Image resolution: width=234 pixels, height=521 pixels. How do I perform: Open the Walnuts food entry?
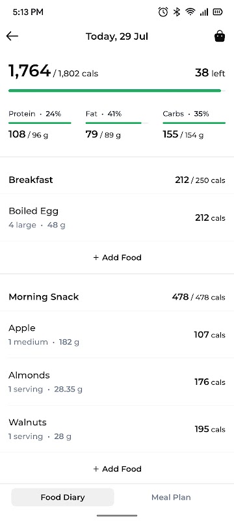[117, 429]
